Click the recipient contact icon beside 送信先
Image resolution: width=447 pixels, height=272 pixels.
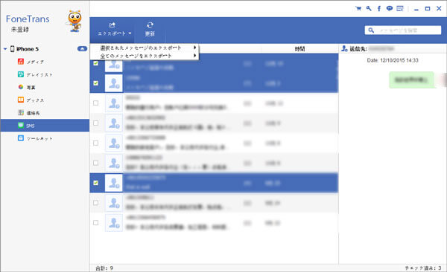(344, 49)
